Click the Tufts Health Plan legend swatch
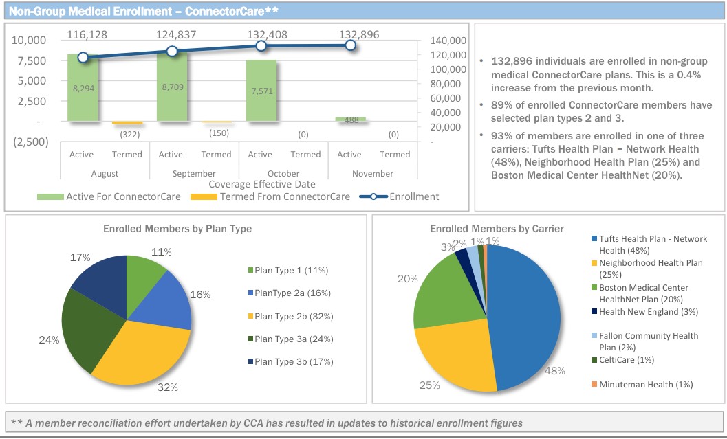The width and height of the screenshot is (727, 439). click(x=594, y=239)
